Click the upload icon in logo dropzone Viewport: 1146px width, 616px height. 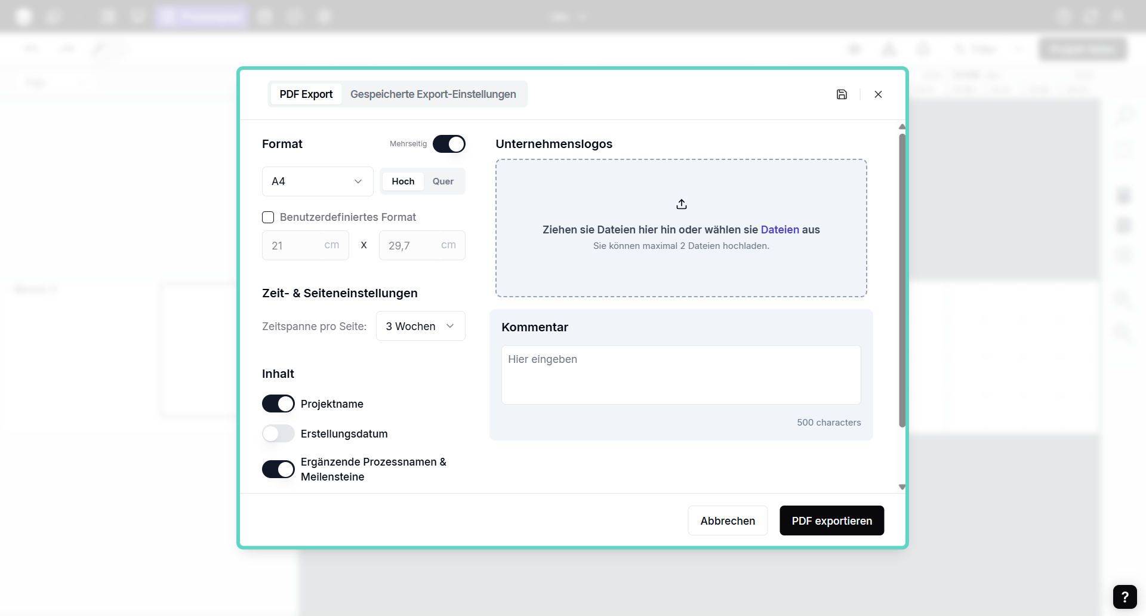pyautogui.click(x=681, y=204)
